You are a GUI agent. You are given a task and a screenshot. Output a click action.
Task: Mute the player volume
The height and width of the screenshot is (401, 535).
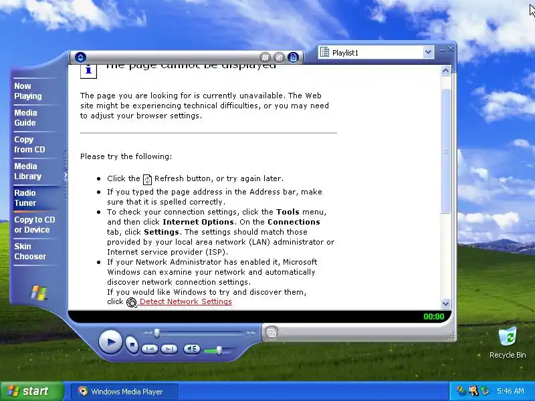point(192,348)
